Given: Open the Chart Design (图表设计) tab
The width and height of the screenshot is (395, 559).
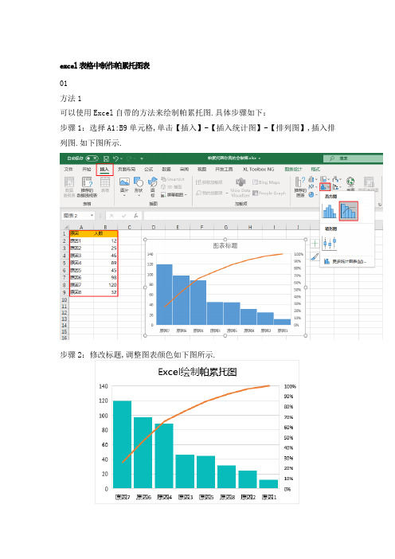Looking at the screenshot, I should pos(293,170).
